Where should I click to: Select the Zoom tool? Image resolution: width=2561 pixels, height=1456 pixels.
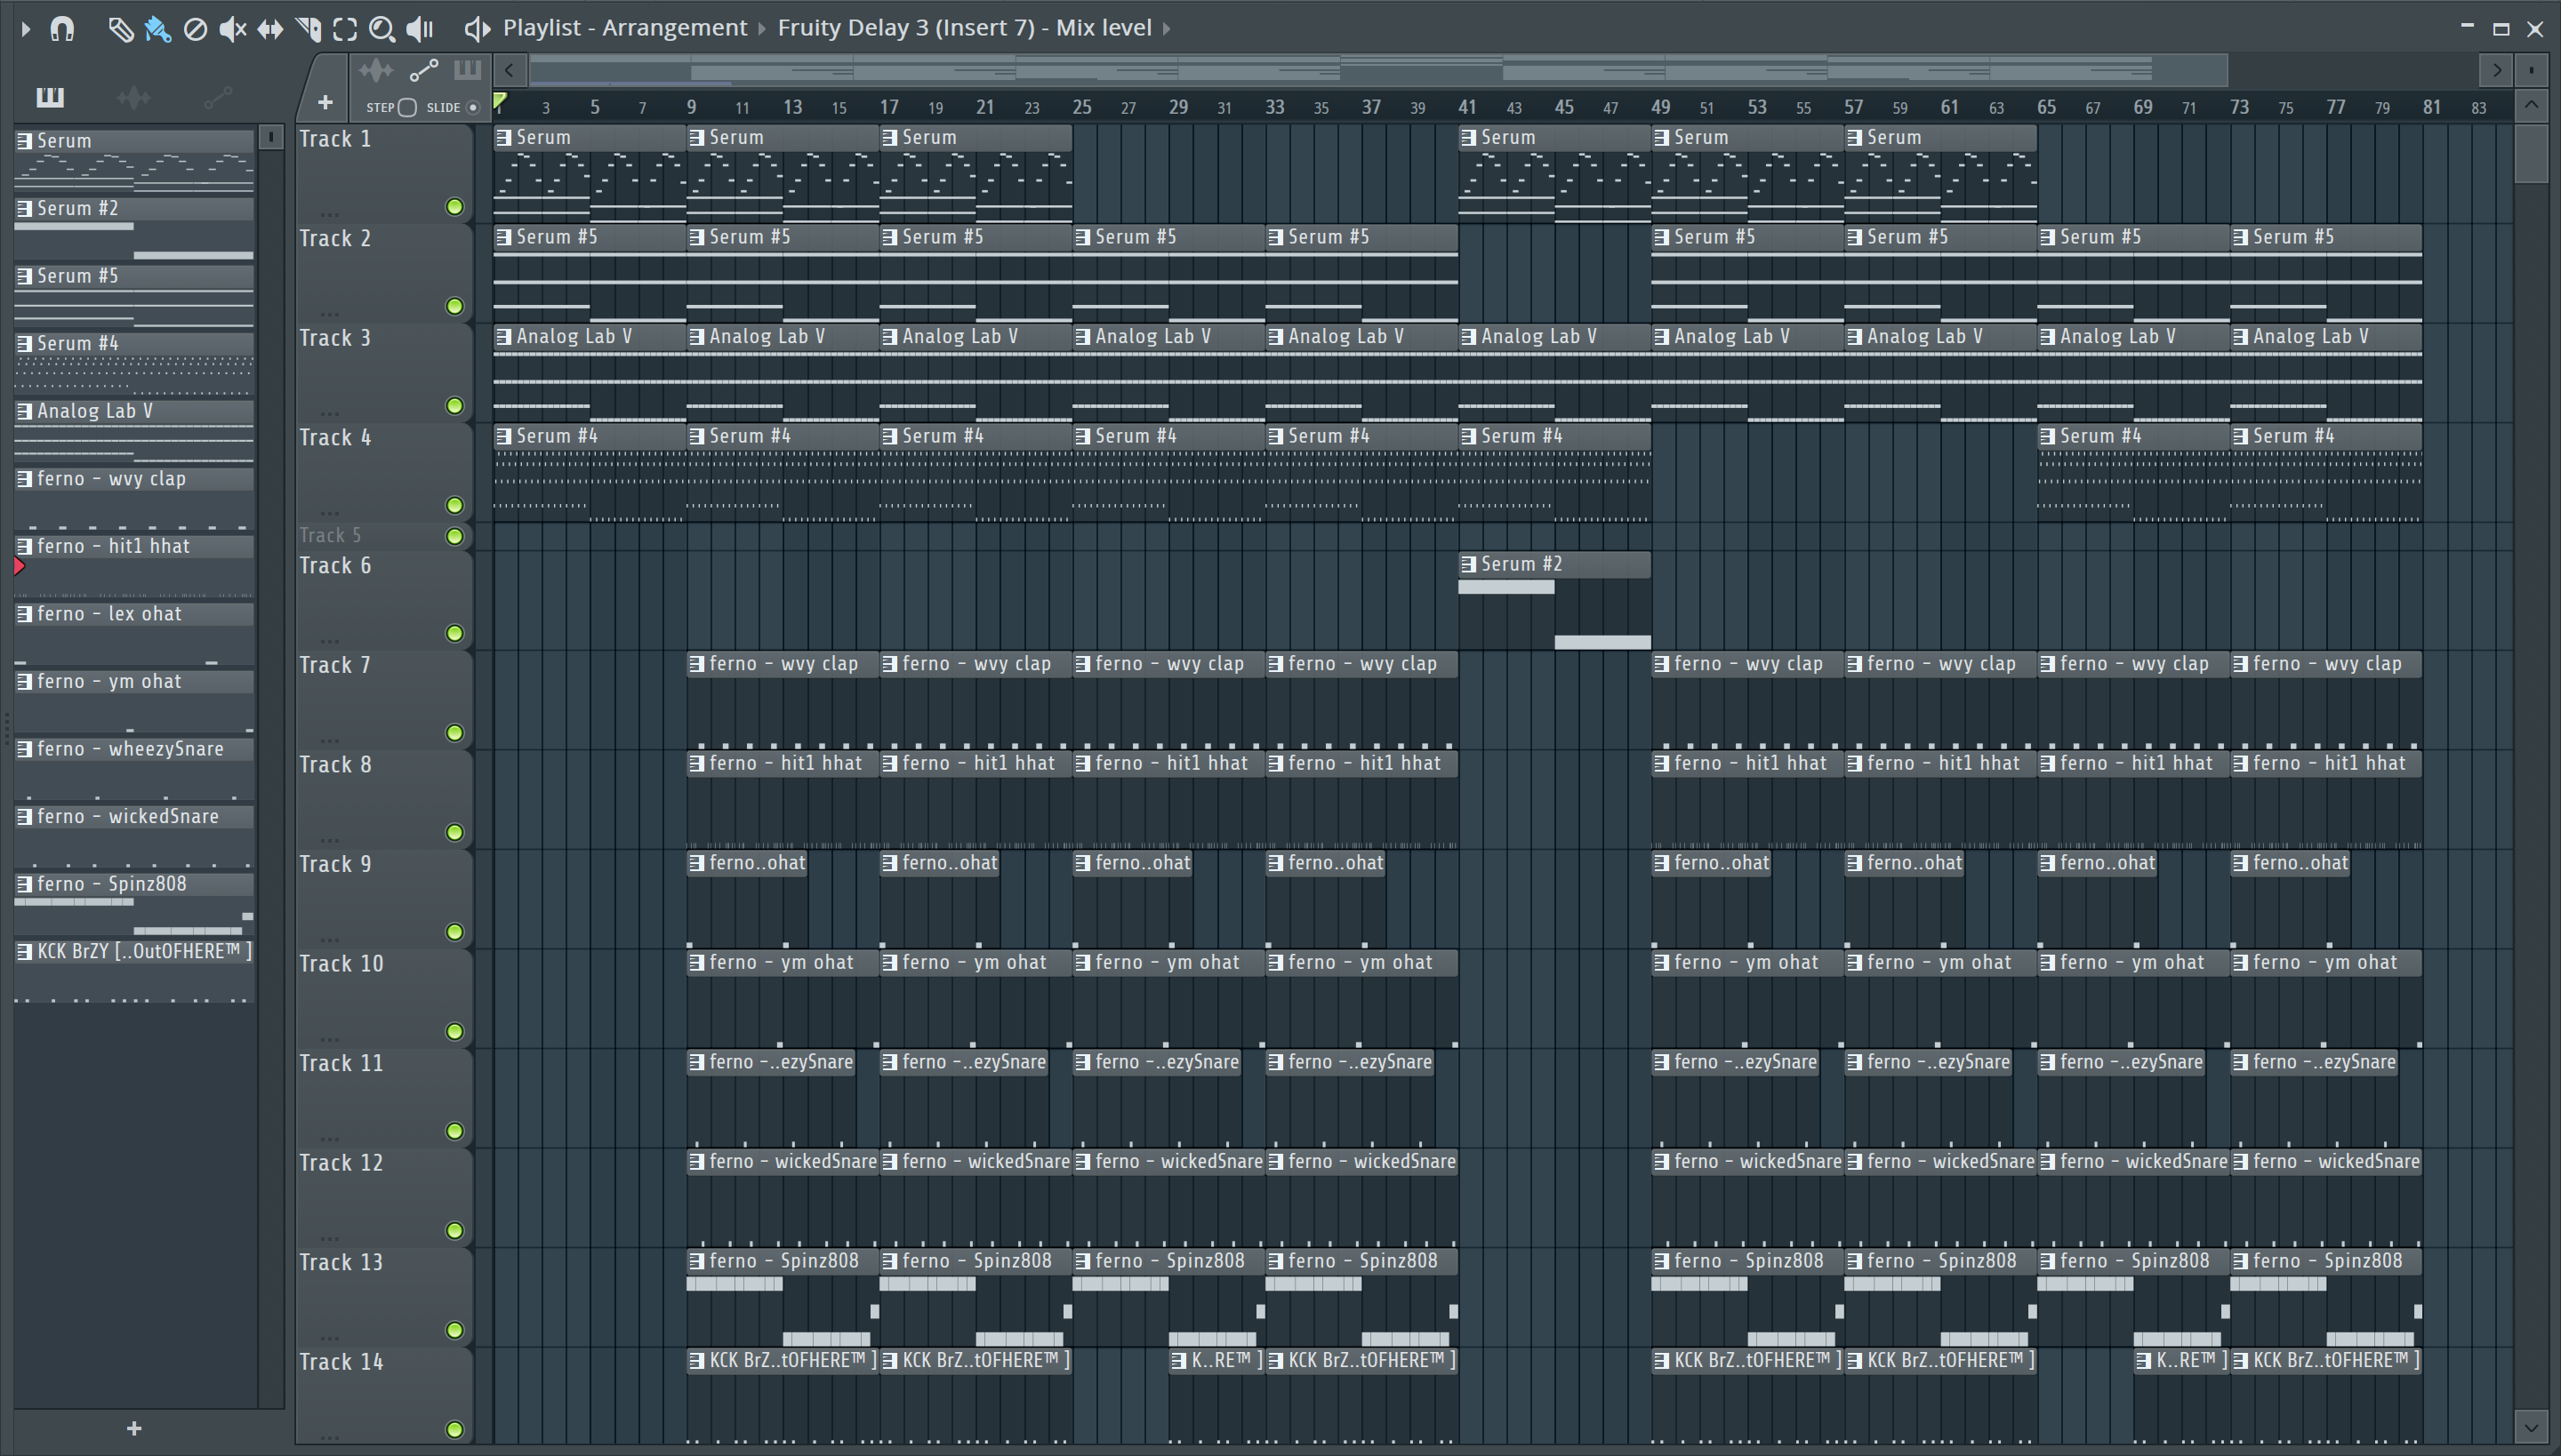click(382, 29)
